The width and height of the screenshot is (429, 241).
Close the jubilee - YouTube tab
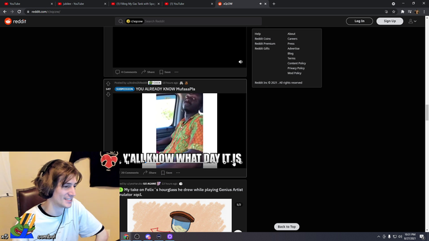coord(105,4)
